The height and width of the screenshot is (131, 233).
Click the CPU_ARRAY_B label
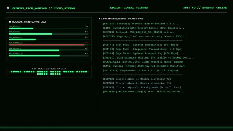point(15,32)
